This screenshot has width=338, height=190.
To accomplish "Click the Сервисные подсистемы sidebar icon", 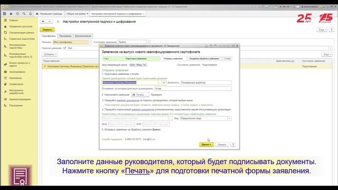I will tap(5, 39).
